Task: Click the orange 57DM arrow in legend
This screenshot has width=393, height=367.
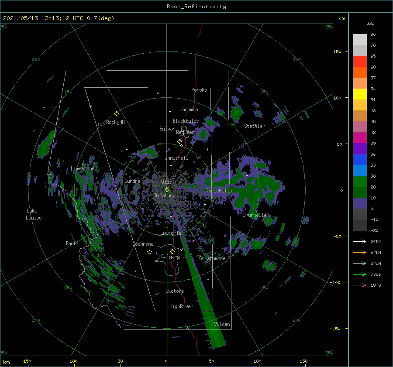Action: coord(360,253)
